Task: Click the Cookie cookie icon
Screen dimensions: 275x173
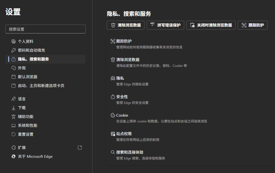Action: tap(113, 115)
